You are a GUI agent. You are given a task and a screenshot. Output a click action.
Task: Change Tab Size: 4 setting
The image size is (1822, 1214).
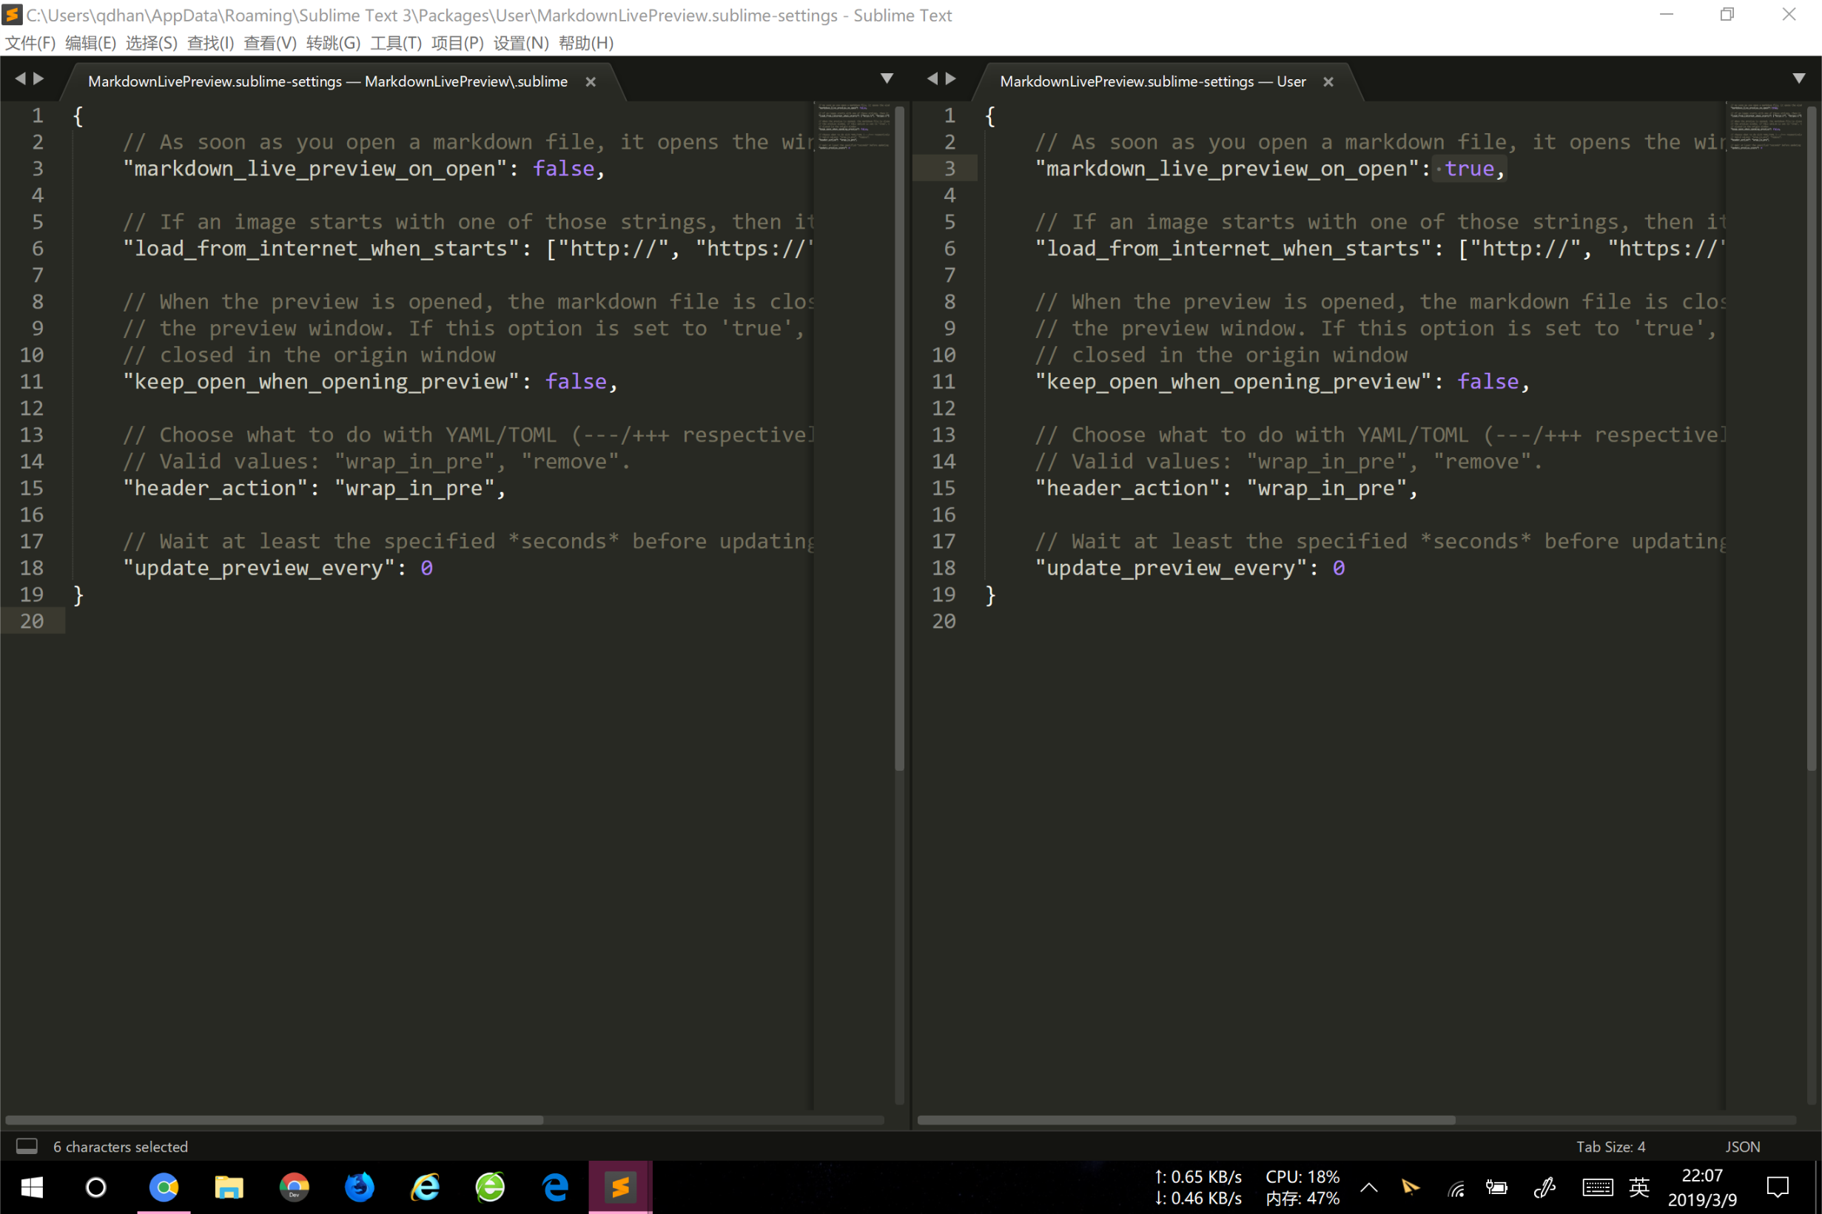click(x=1610, y=1147)
